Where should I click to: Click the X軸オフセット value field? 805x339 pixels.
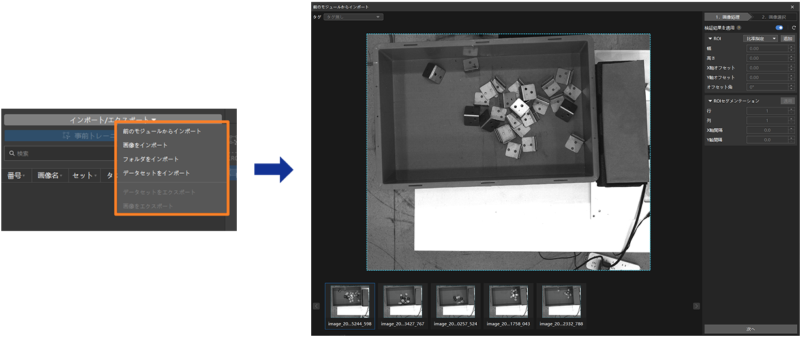767,68
